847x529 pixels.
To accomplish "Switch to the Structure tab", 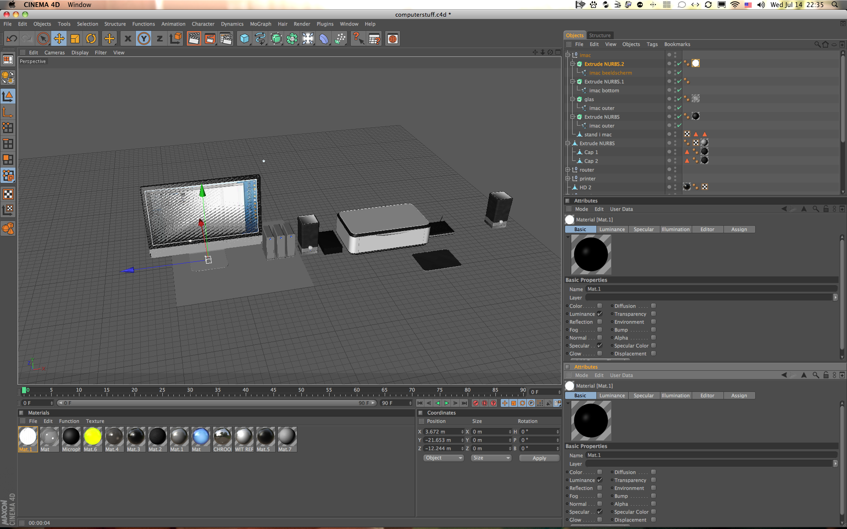I will 600,35.
